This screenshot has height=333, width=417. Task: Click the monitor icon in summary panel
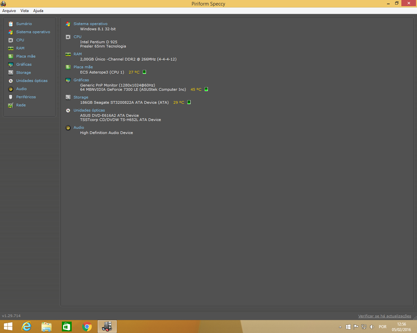pos(68,80)
